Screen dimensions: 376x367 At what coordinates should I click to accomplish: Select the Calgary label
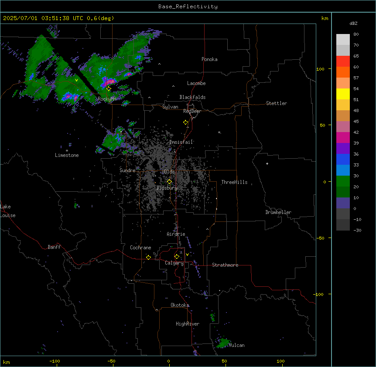coord(174,263)
